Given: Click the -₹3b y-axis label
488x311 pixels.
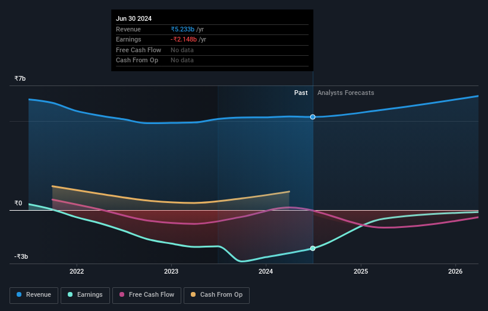Looking at the screenshot, I should 21,256.
